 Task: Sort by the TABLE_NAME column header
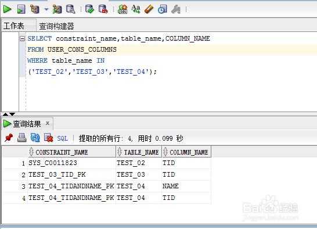coord(139,152)
